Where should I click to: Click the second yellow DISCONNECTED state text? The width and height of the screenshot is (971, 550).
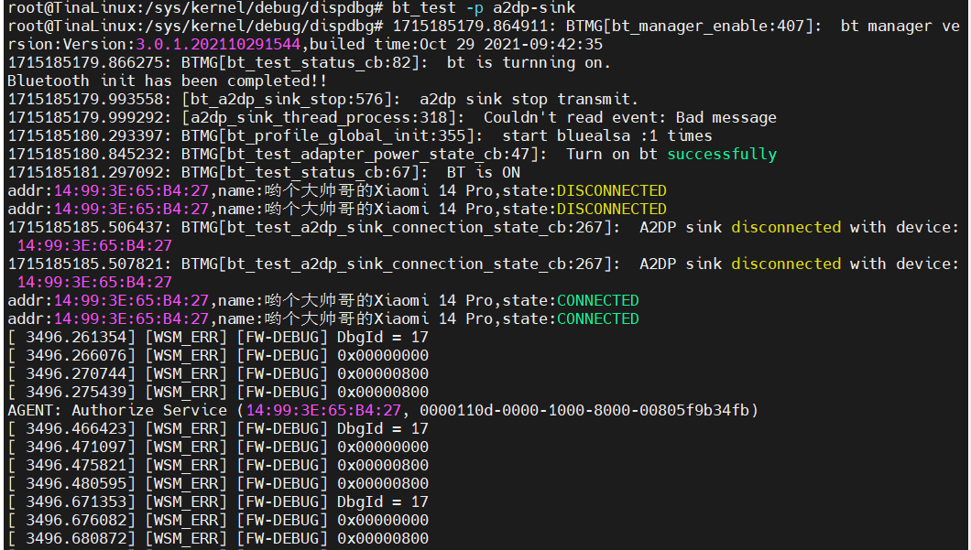tap(612, 210)
